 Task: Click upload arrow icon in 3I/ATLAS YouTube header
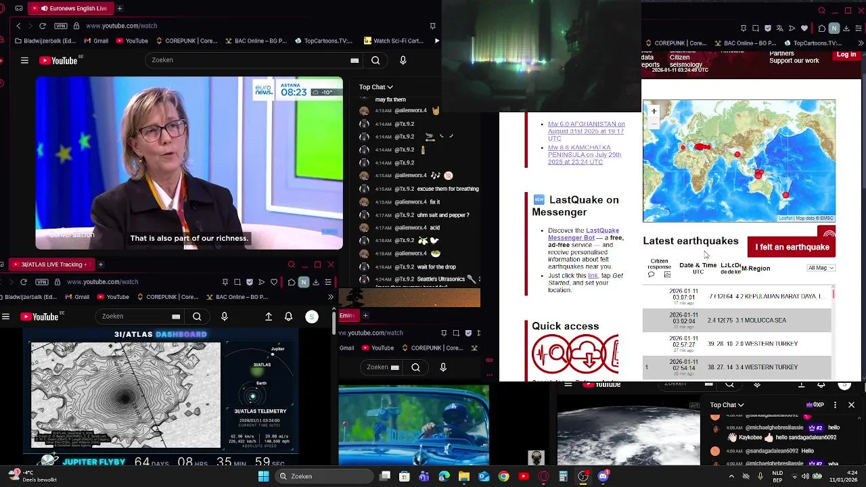point(269,317)
